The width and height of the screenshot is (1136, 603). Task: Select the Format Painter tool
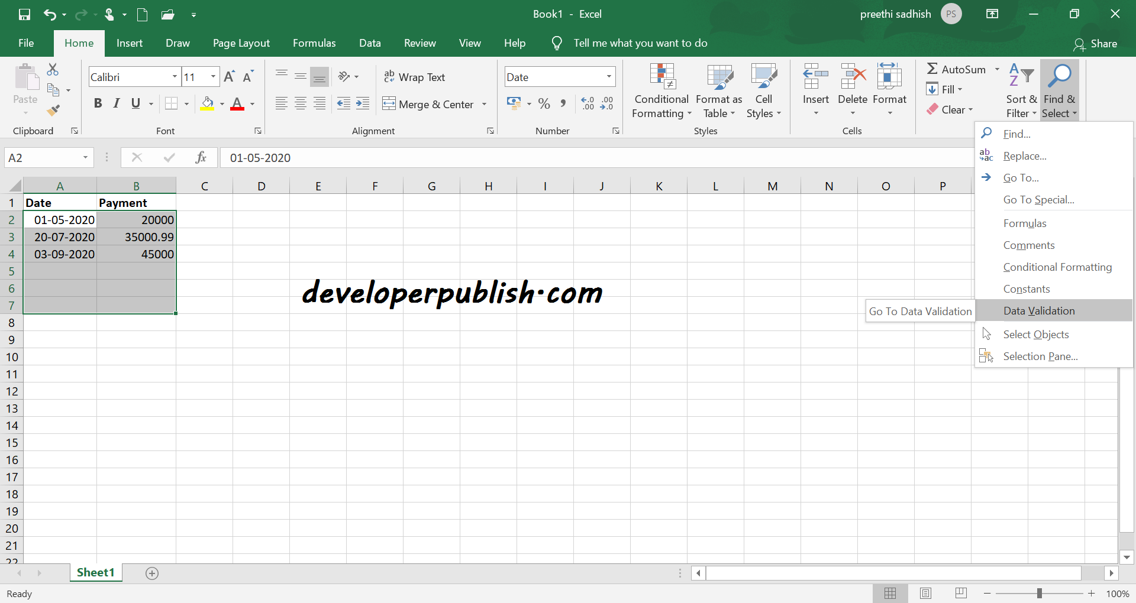[53, 110]
